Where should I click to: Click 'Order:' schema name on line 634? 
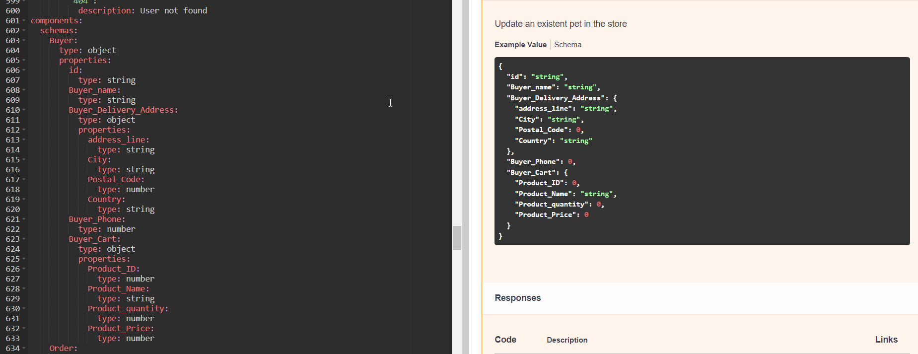(x=64, y=349)
